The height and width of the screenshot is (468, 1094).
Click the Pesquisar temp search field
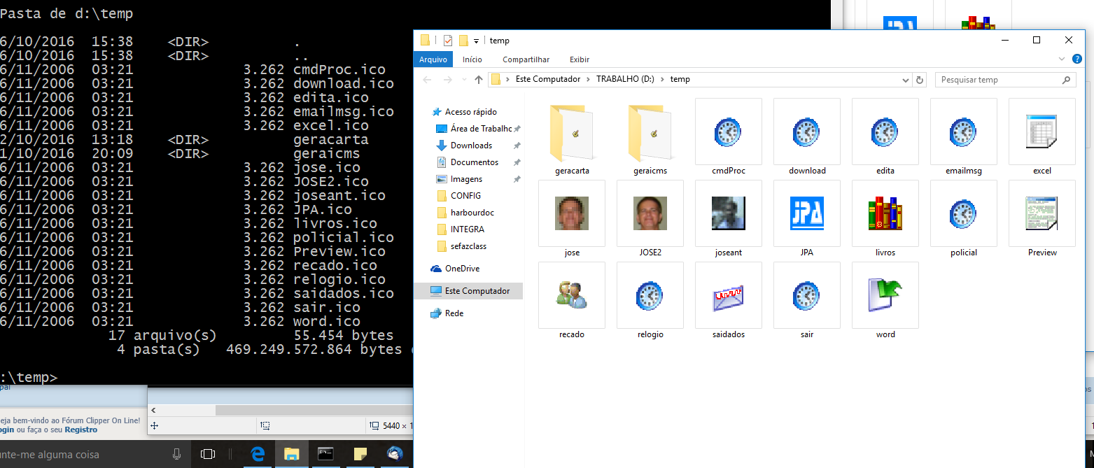pos(997,80)
